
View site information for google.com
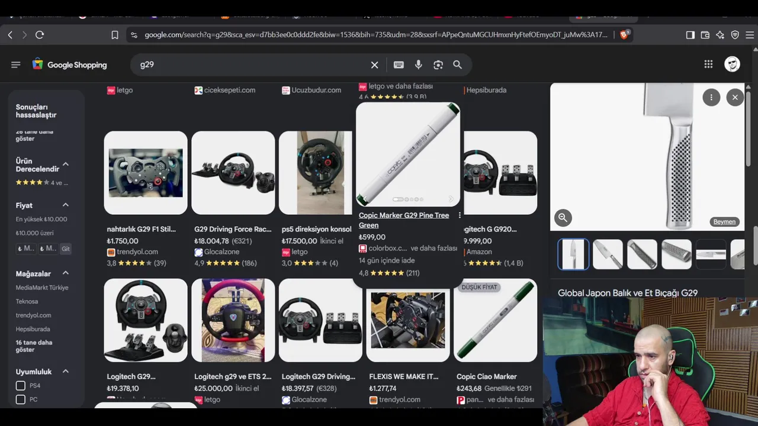[133, 35]
